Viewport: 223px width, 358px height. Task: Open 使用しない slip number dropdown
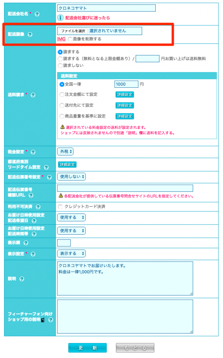click(x=71, y=177)
